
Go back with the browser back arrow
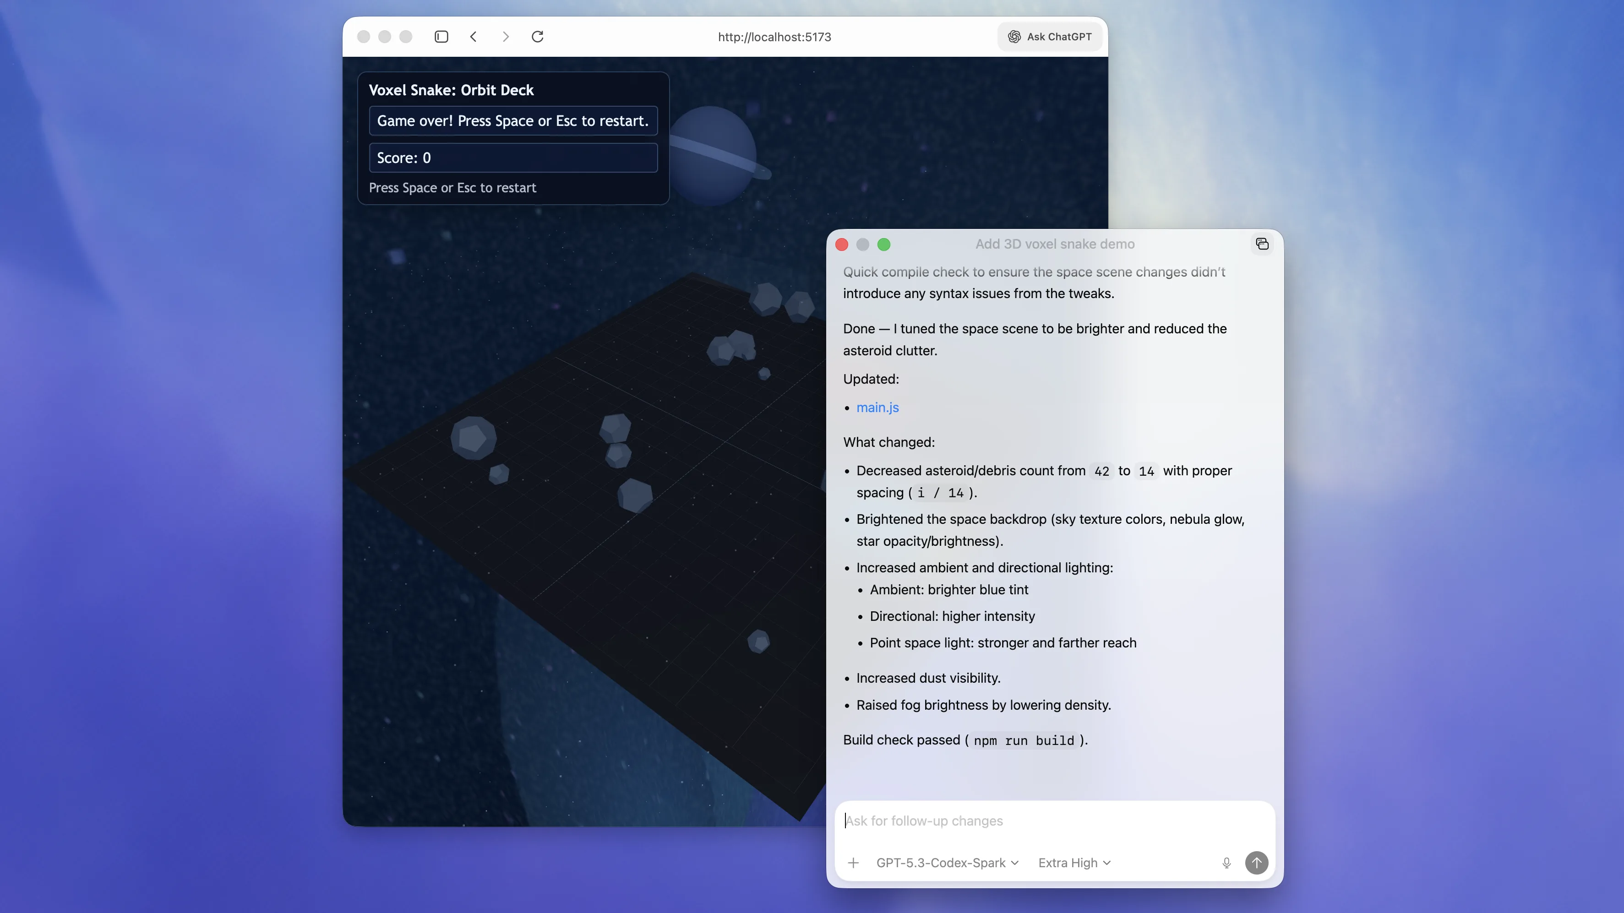coord(474,37)
